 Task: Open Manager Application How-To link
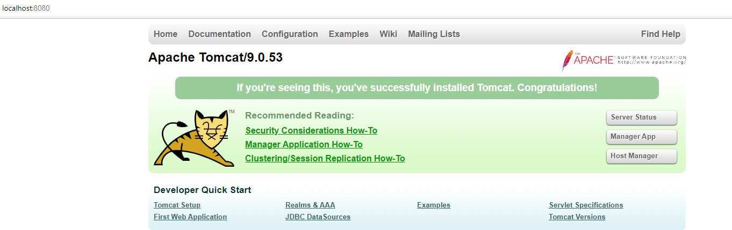tap(304, 144)
